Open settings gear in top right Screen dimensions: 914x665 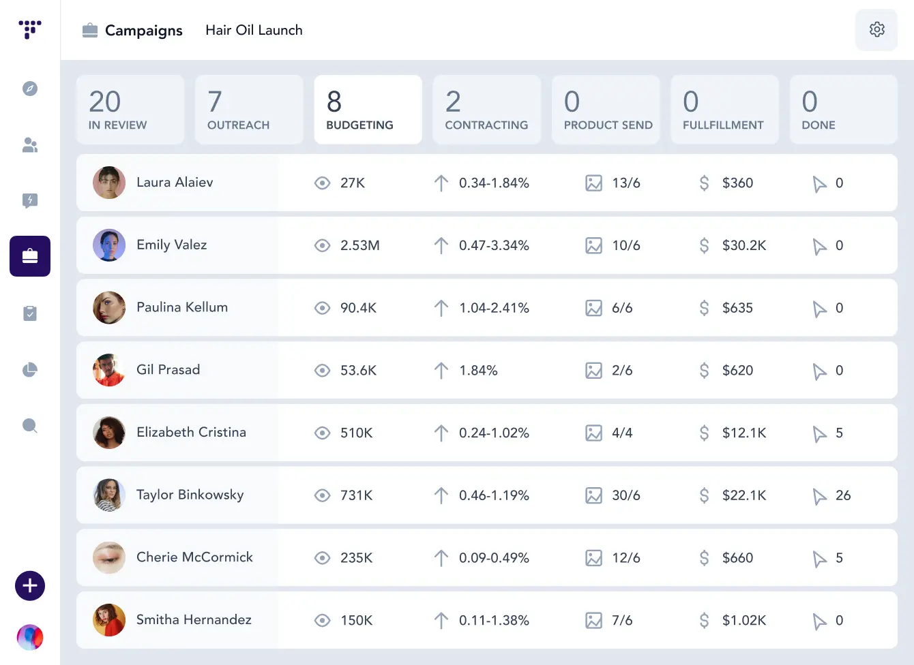[877, 29]
